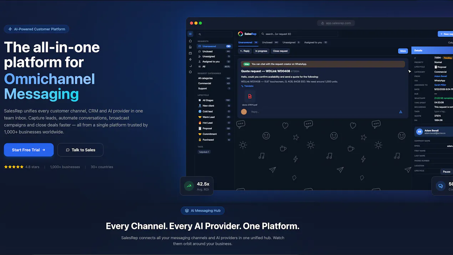Open Adam Benali link in From field
Screen dimensions: 453x255
coord(440,76)
